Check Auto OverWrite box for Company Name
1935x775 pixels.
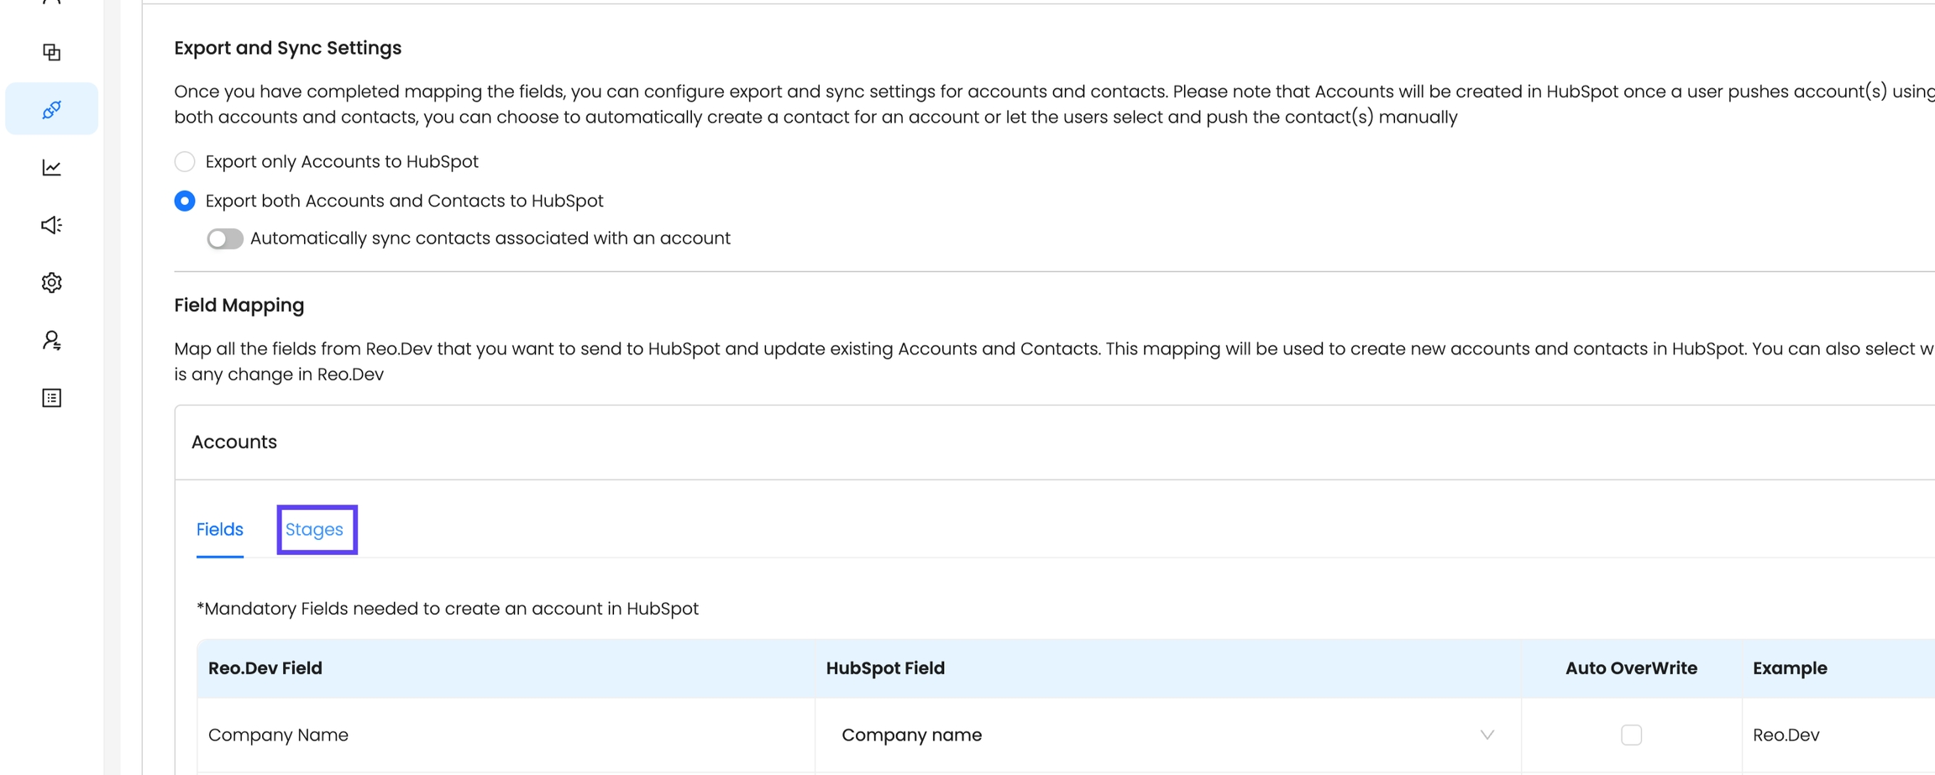click(1631, 735)
